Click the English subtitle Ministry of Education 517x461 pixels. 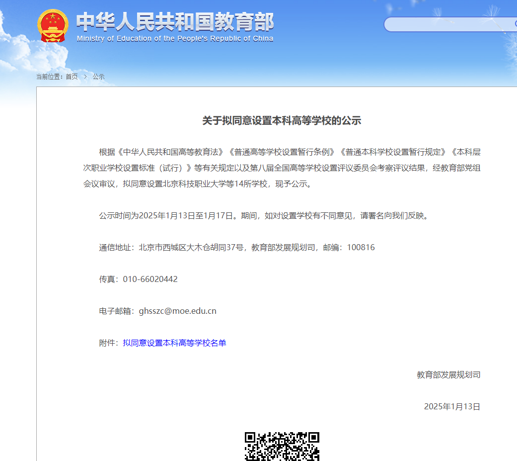coord(175,39)
